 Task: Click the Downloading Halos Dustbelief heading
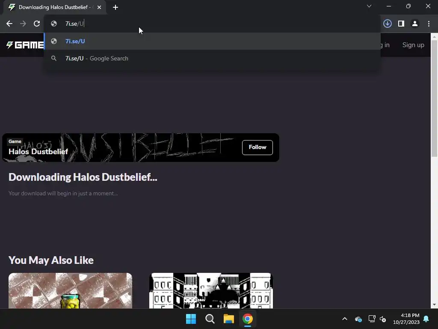tap(83, 177)
